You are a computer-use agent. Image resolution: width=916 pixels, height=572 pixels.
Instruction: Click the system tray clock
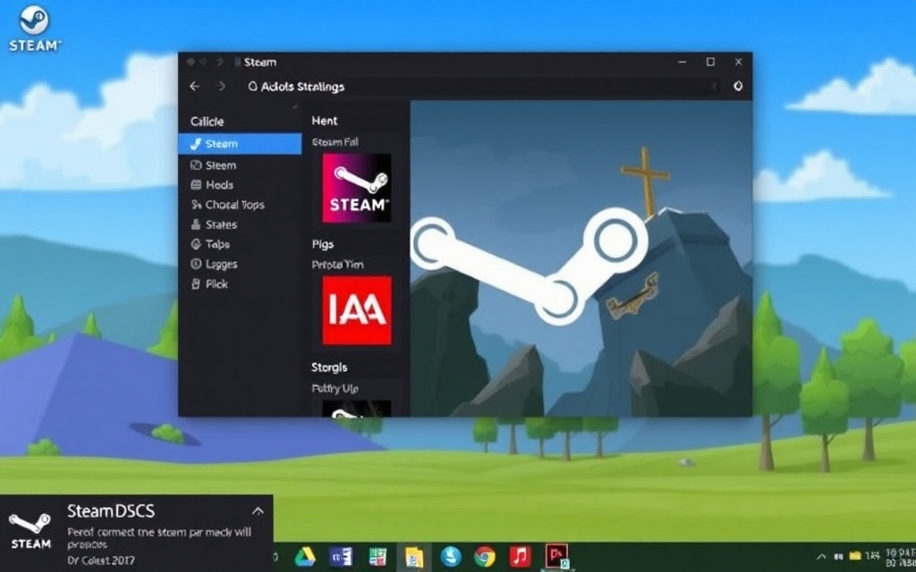coord(900,557)
